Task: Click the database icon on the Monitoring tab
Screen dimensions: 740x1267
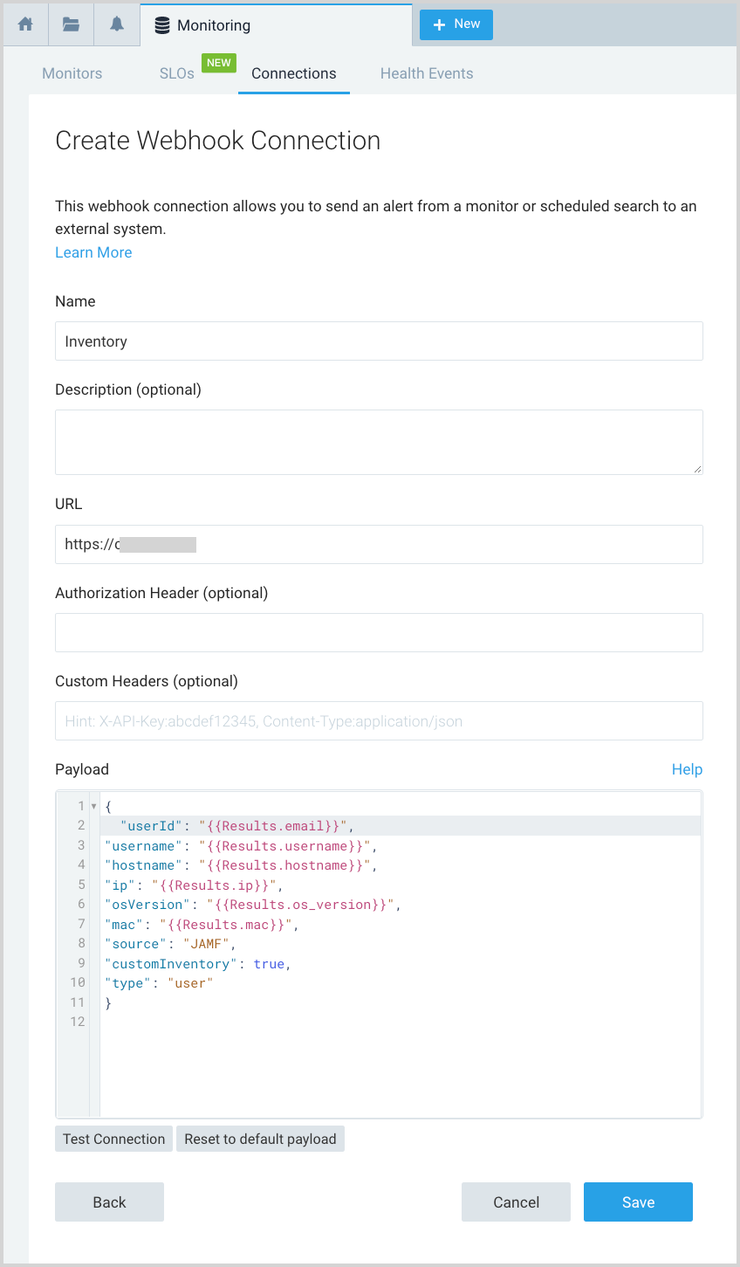Action: pos(161,25)
